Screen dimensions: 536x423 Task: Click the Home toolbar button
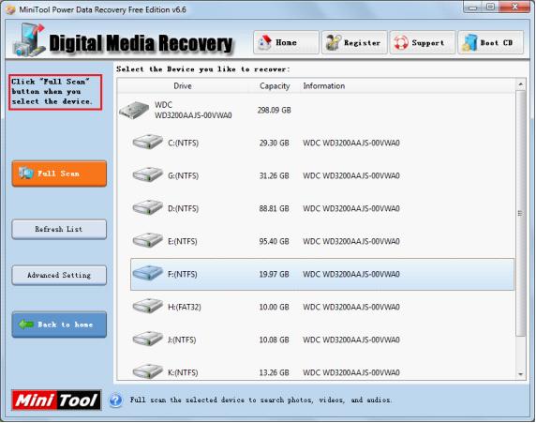(286, 42)
